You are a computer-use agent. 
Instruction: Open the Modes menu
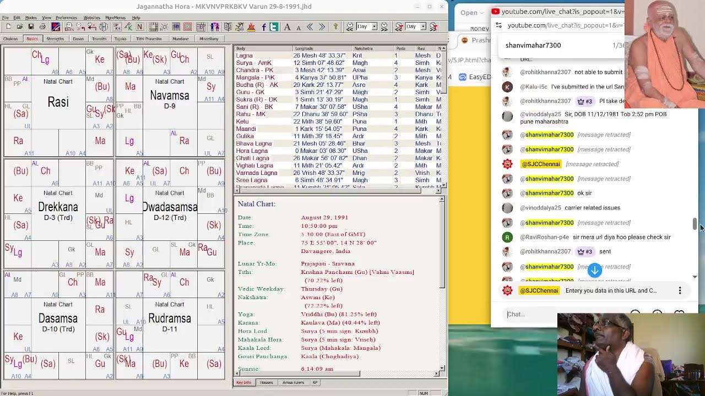pyautogui.click(x=31, y=18)
